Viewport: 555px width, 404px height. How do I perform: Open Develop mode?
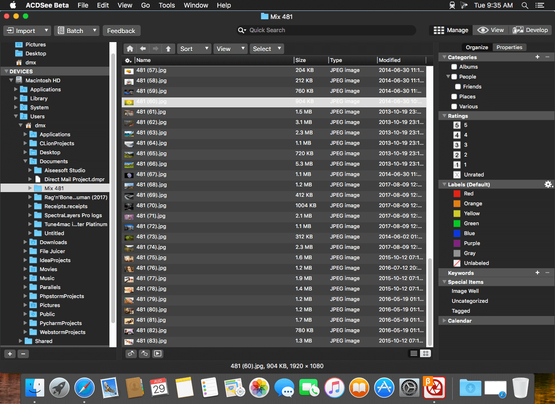(x=530, y=30)
